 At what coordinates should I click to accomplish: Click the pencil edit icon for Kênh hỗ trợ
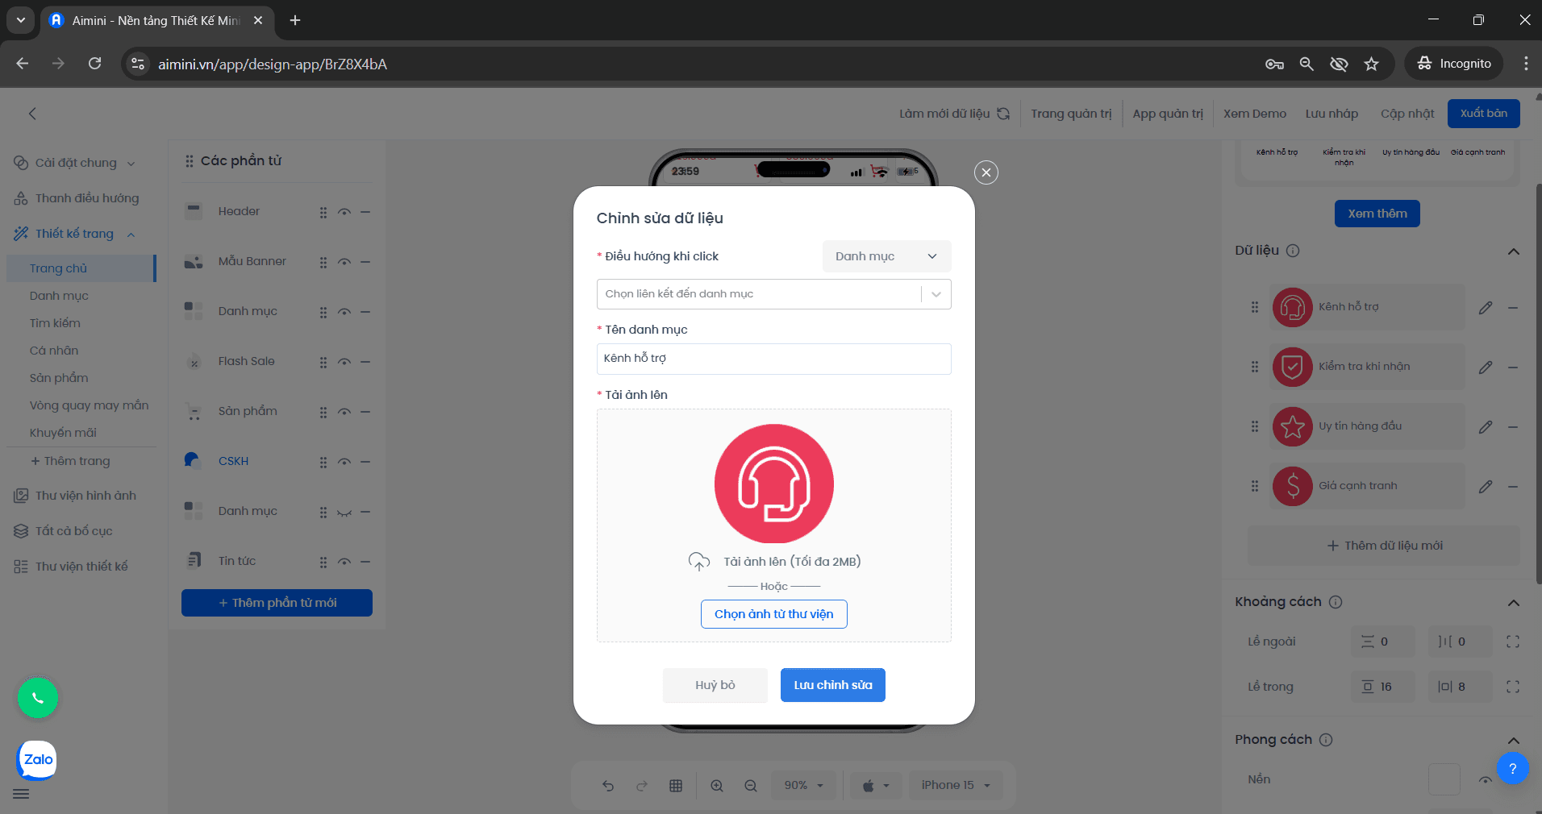pos(1485,308)
